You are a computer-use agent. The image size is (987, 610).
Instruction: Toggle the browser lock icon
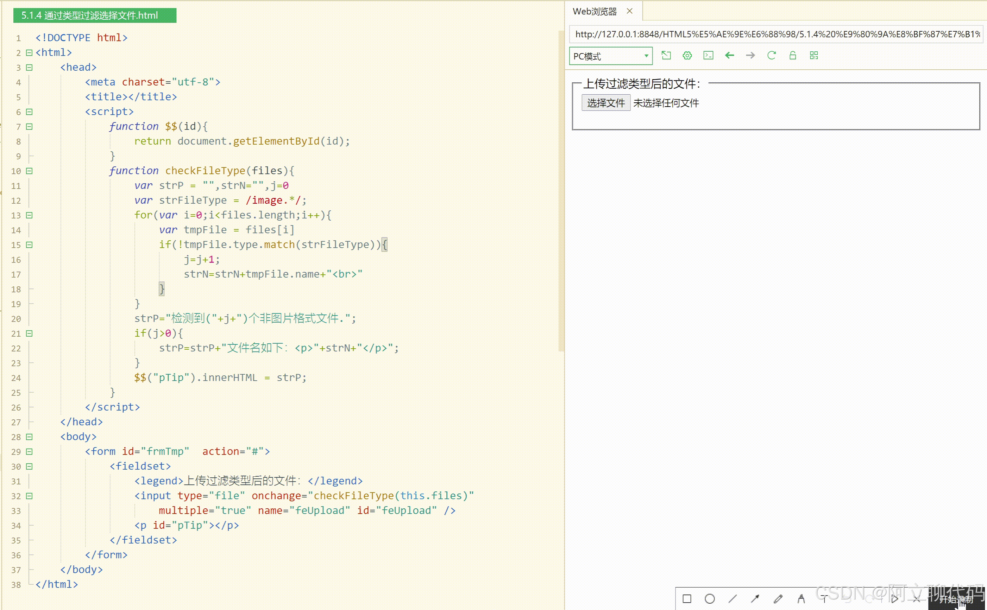tap(792, 55)
